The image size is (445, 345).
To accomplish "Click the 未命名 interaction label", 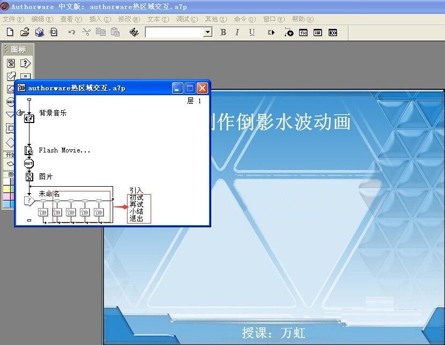I will (x=49, y=194).
